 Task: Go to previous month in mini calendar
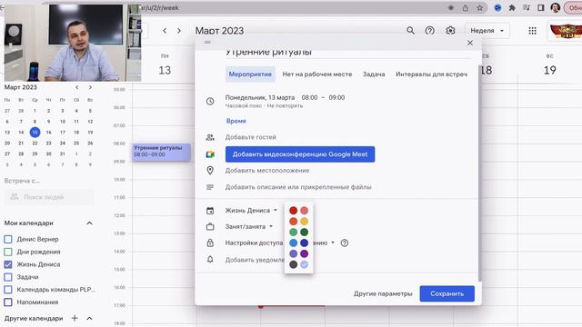pyautogui.click(x=76, y=87)
